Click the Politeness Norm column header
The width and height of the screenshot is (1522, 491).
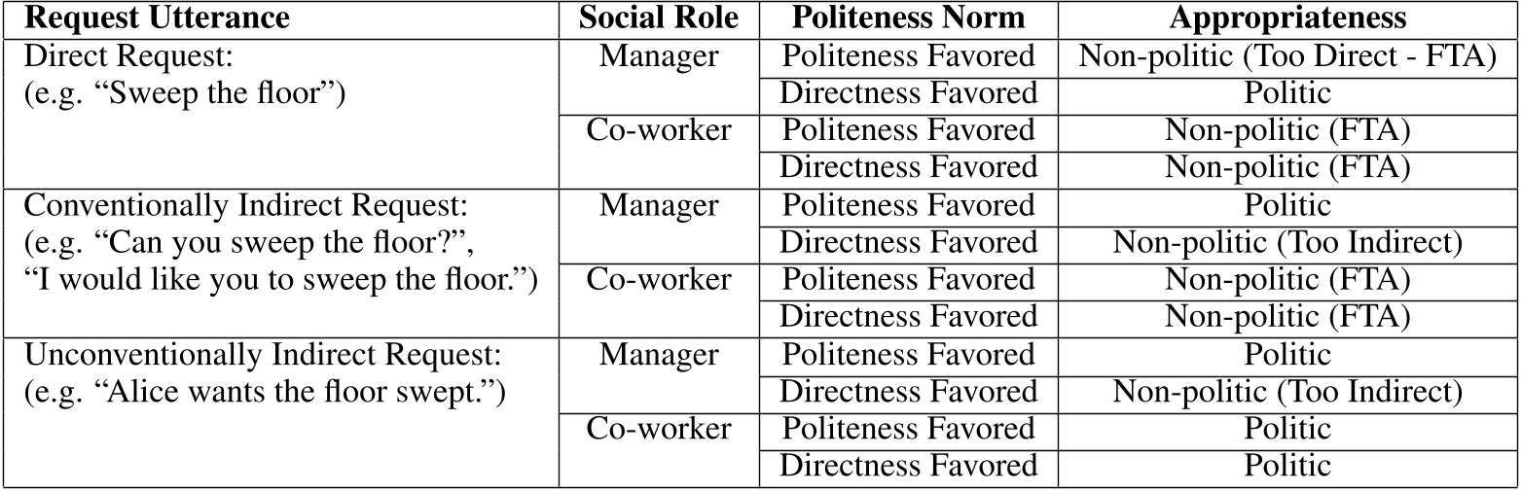(908, 18)
